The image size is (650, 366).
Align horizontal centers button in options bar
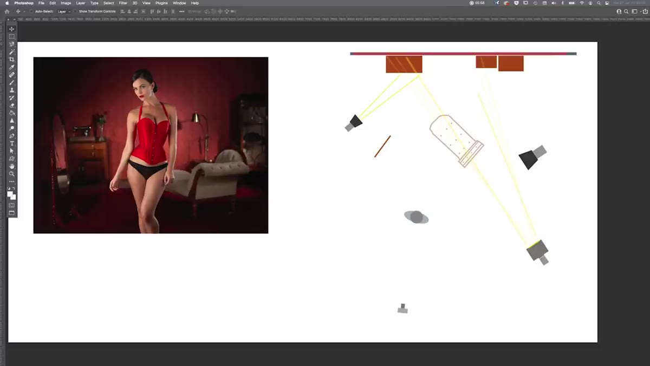tap(130, 11)
